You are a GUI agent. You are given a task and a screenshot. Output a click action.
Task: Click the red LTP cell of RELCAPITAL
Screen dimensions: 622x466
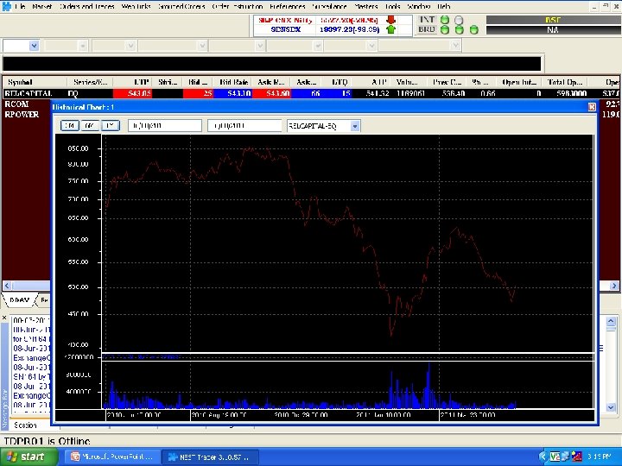point(132,93)
